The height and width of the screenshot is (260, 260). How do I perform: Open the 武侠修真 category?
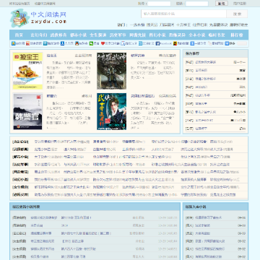point(58,35)
